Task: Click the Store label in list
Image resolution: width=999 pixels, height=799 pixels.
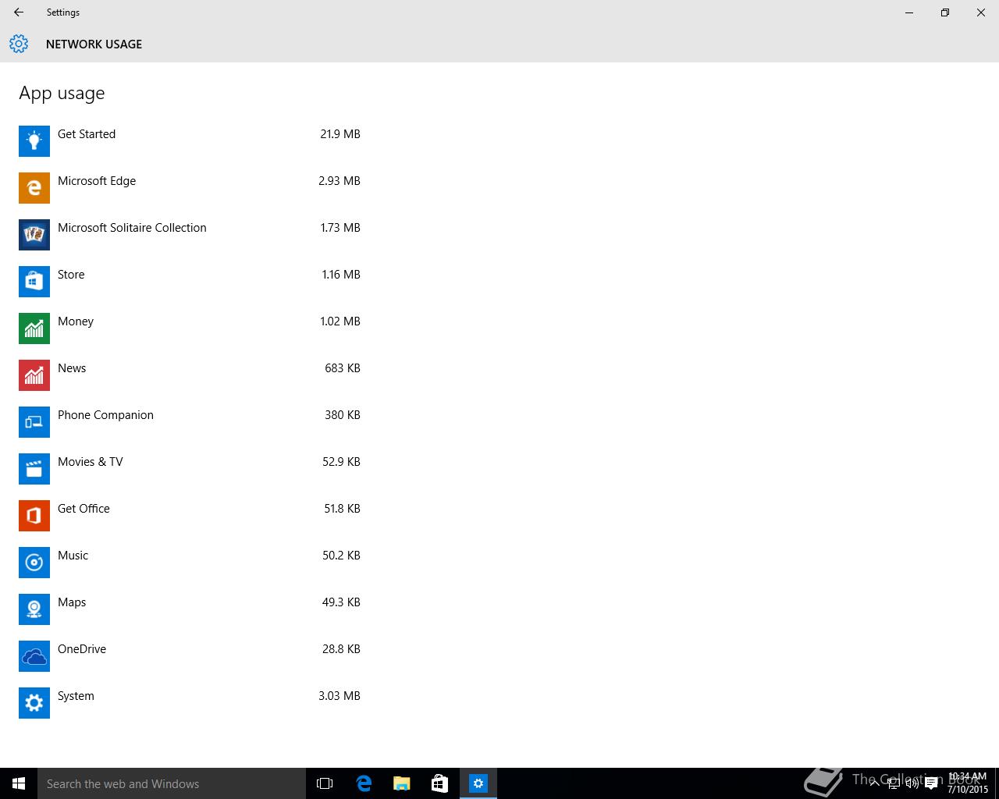Action: point(71,275)
